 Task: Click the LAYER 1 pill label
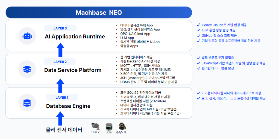click(62, 98)
